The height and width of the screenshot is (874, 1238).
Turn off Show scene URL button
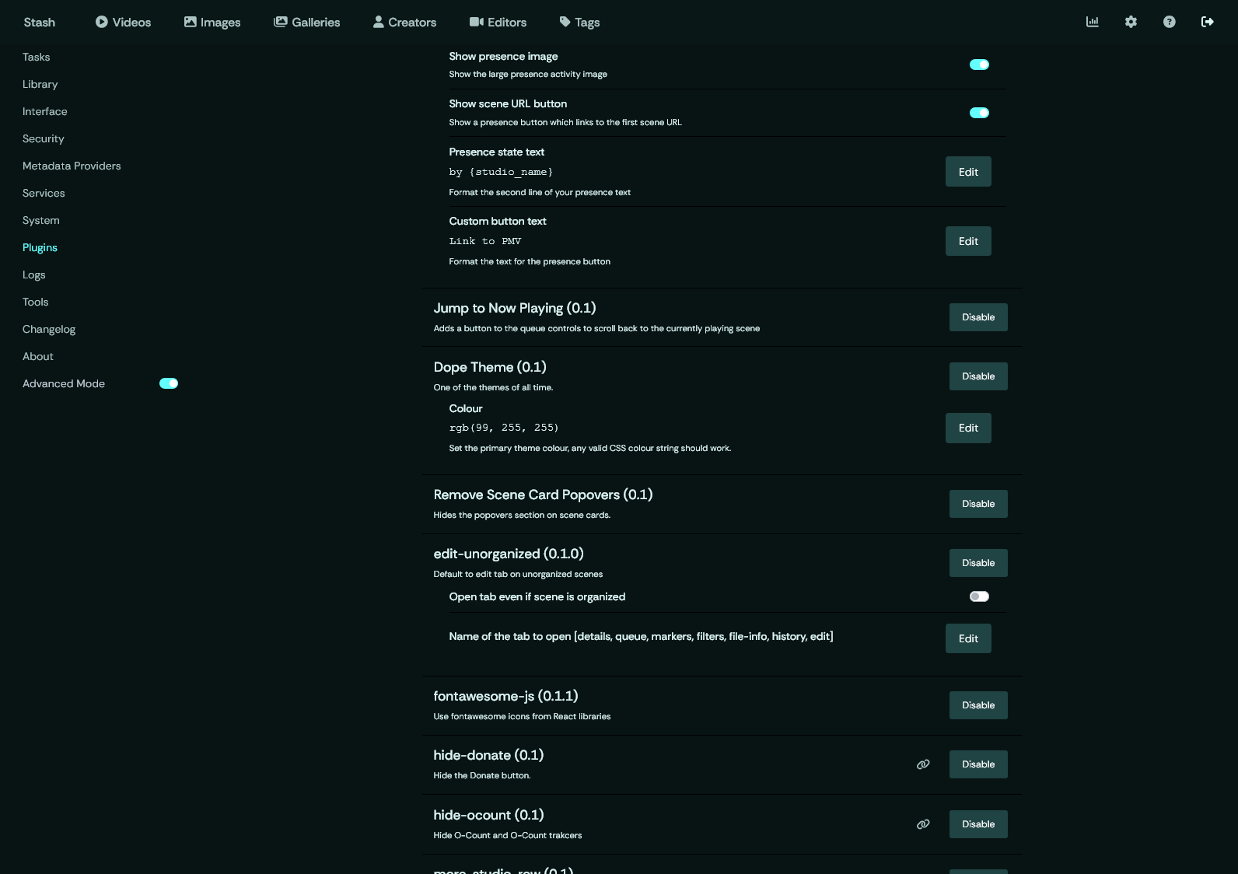coord(979,113)
